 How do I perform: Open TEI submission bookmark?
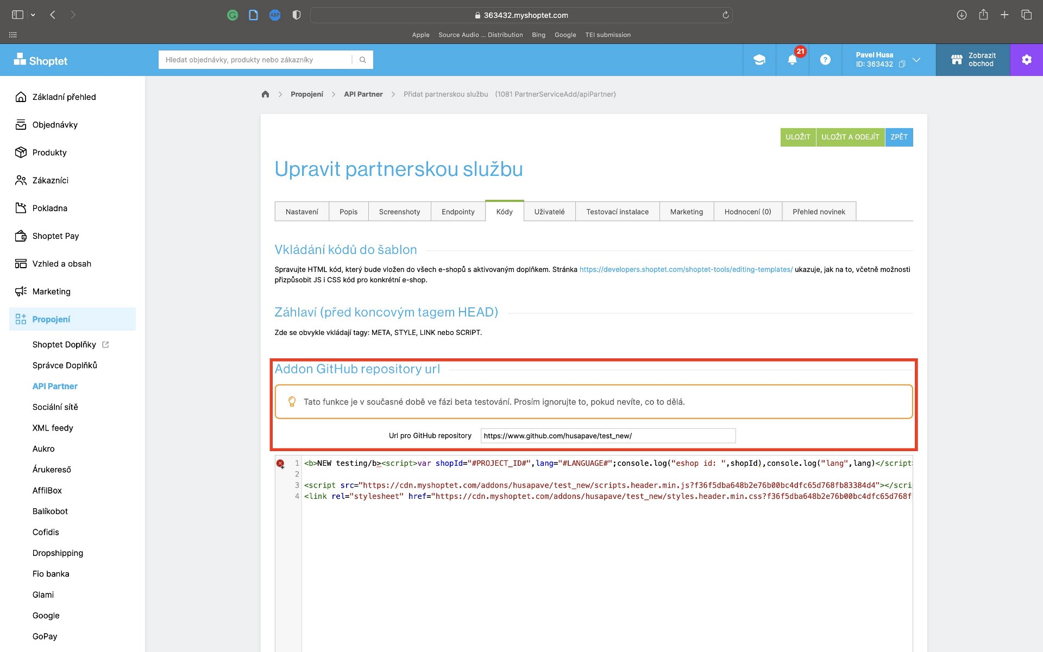tap(608, 35)
